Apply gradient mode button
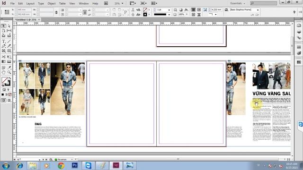 (6, 94)
